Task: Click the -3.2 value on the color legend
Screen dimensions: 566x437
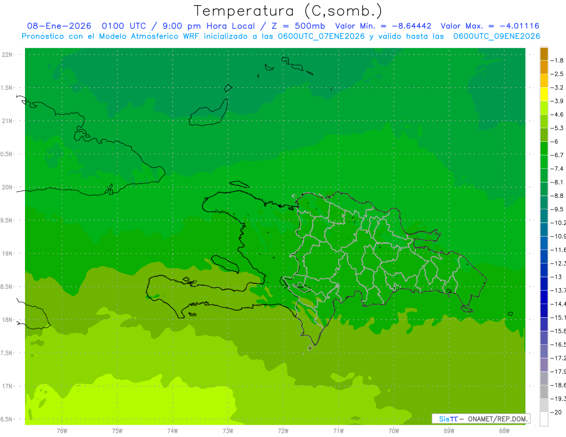Action: point(557,88)
